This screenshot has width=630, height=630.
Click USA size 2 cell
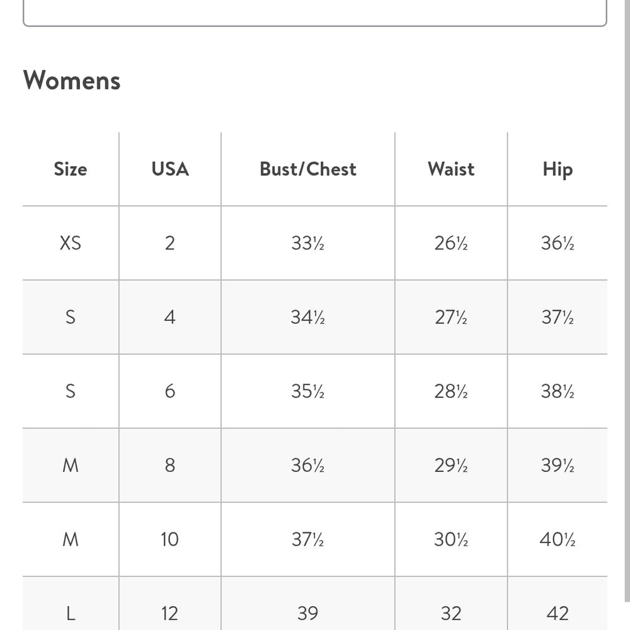pyautogui.click(x=169, y=243)
